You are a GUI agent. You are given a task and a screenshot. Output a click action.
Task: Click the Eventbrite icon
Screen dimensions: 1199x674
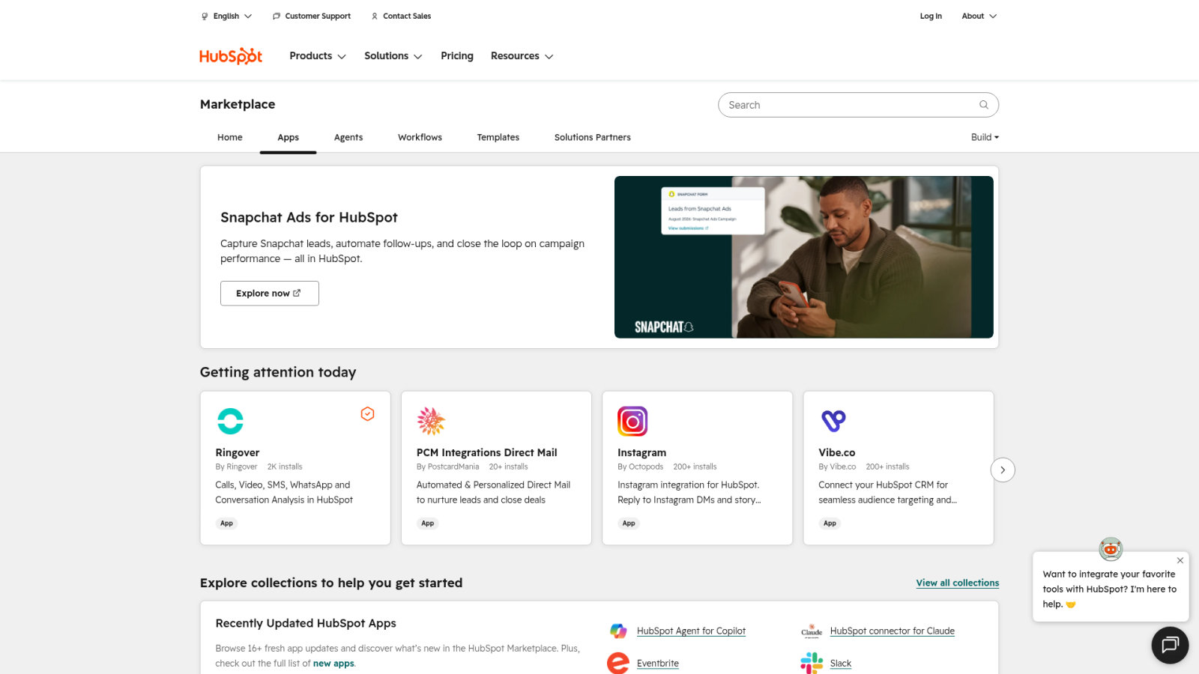point(618,663)
